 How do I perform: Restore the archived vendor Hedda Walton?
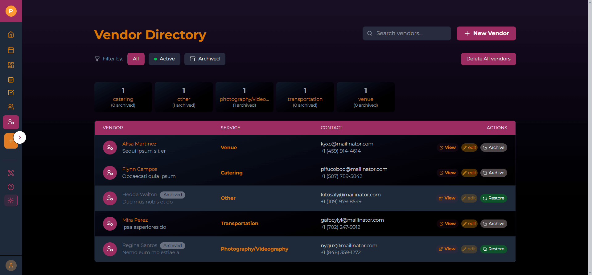click(493, 198)
